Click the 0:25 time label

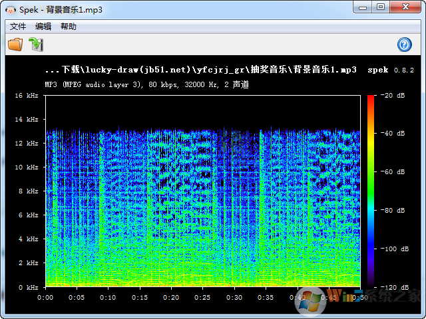click(202, 298)
